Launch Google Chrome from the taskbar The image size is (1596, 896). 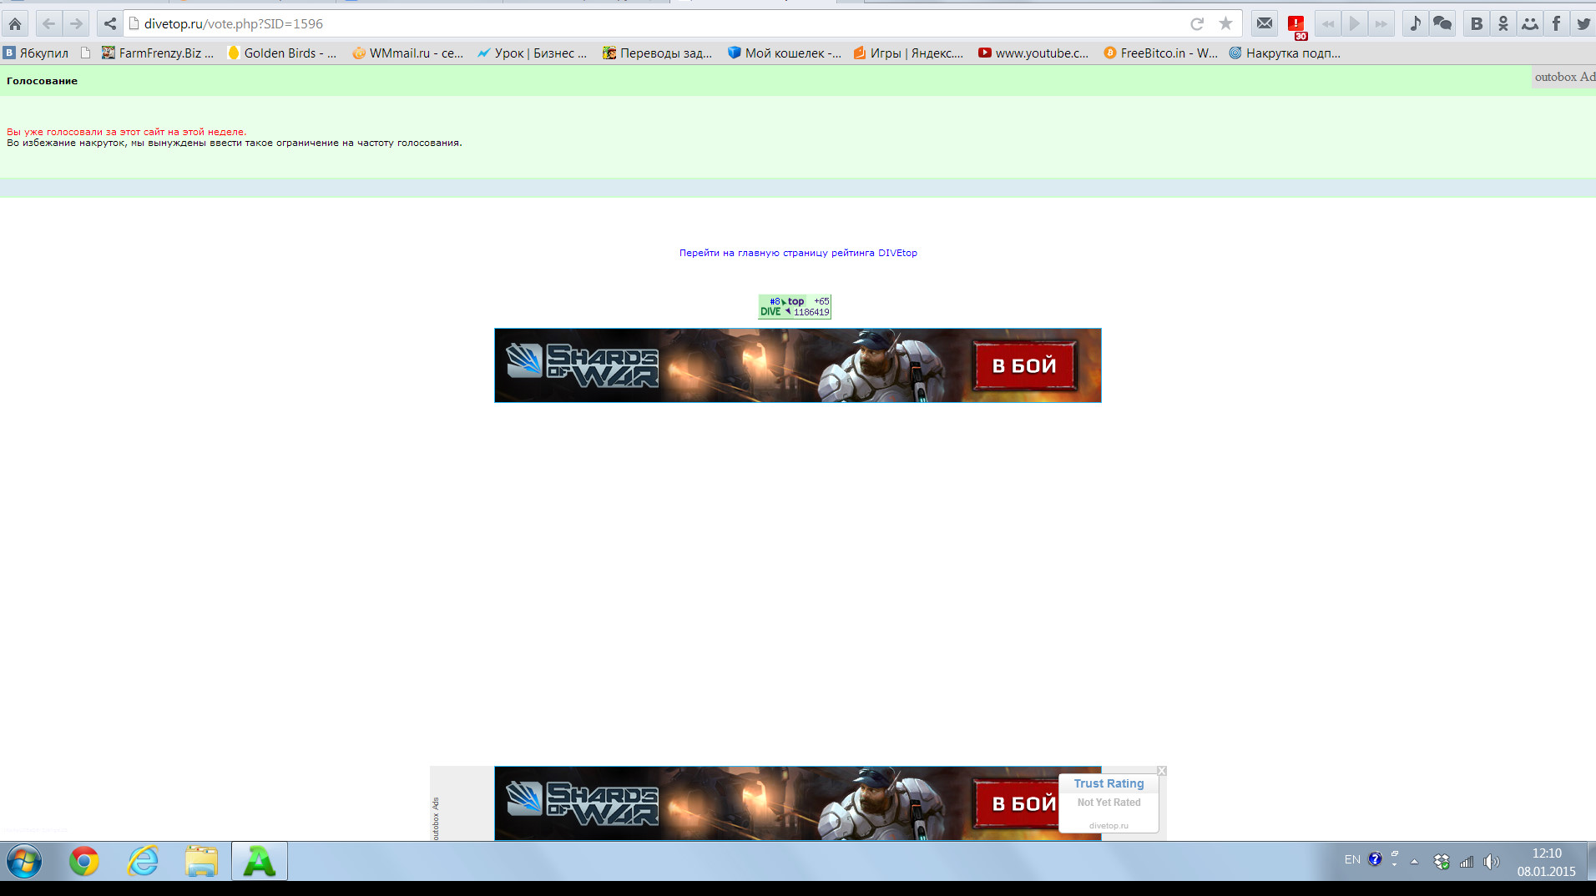(x=83, y=861)
